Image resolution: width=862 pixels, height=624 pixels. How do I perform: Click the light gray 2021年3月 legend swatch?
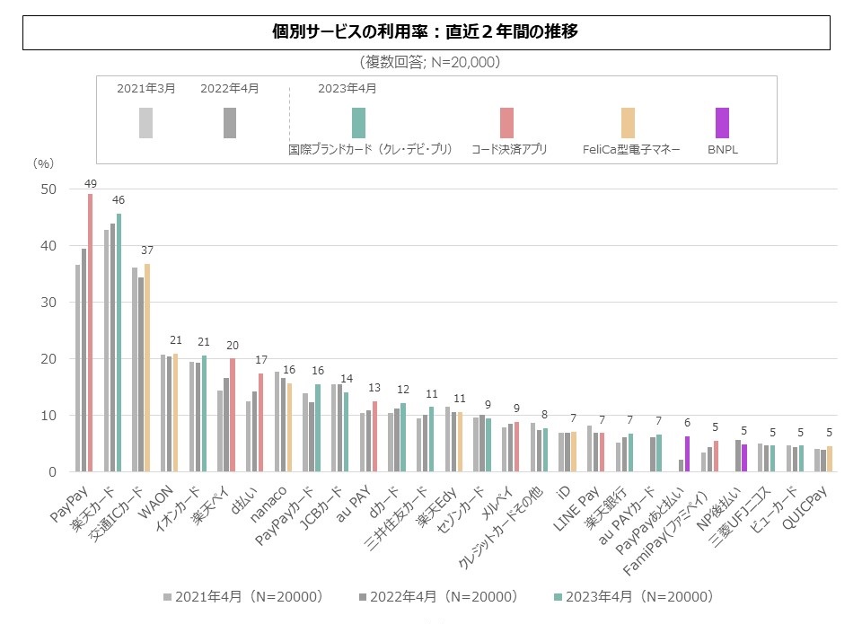145,122
